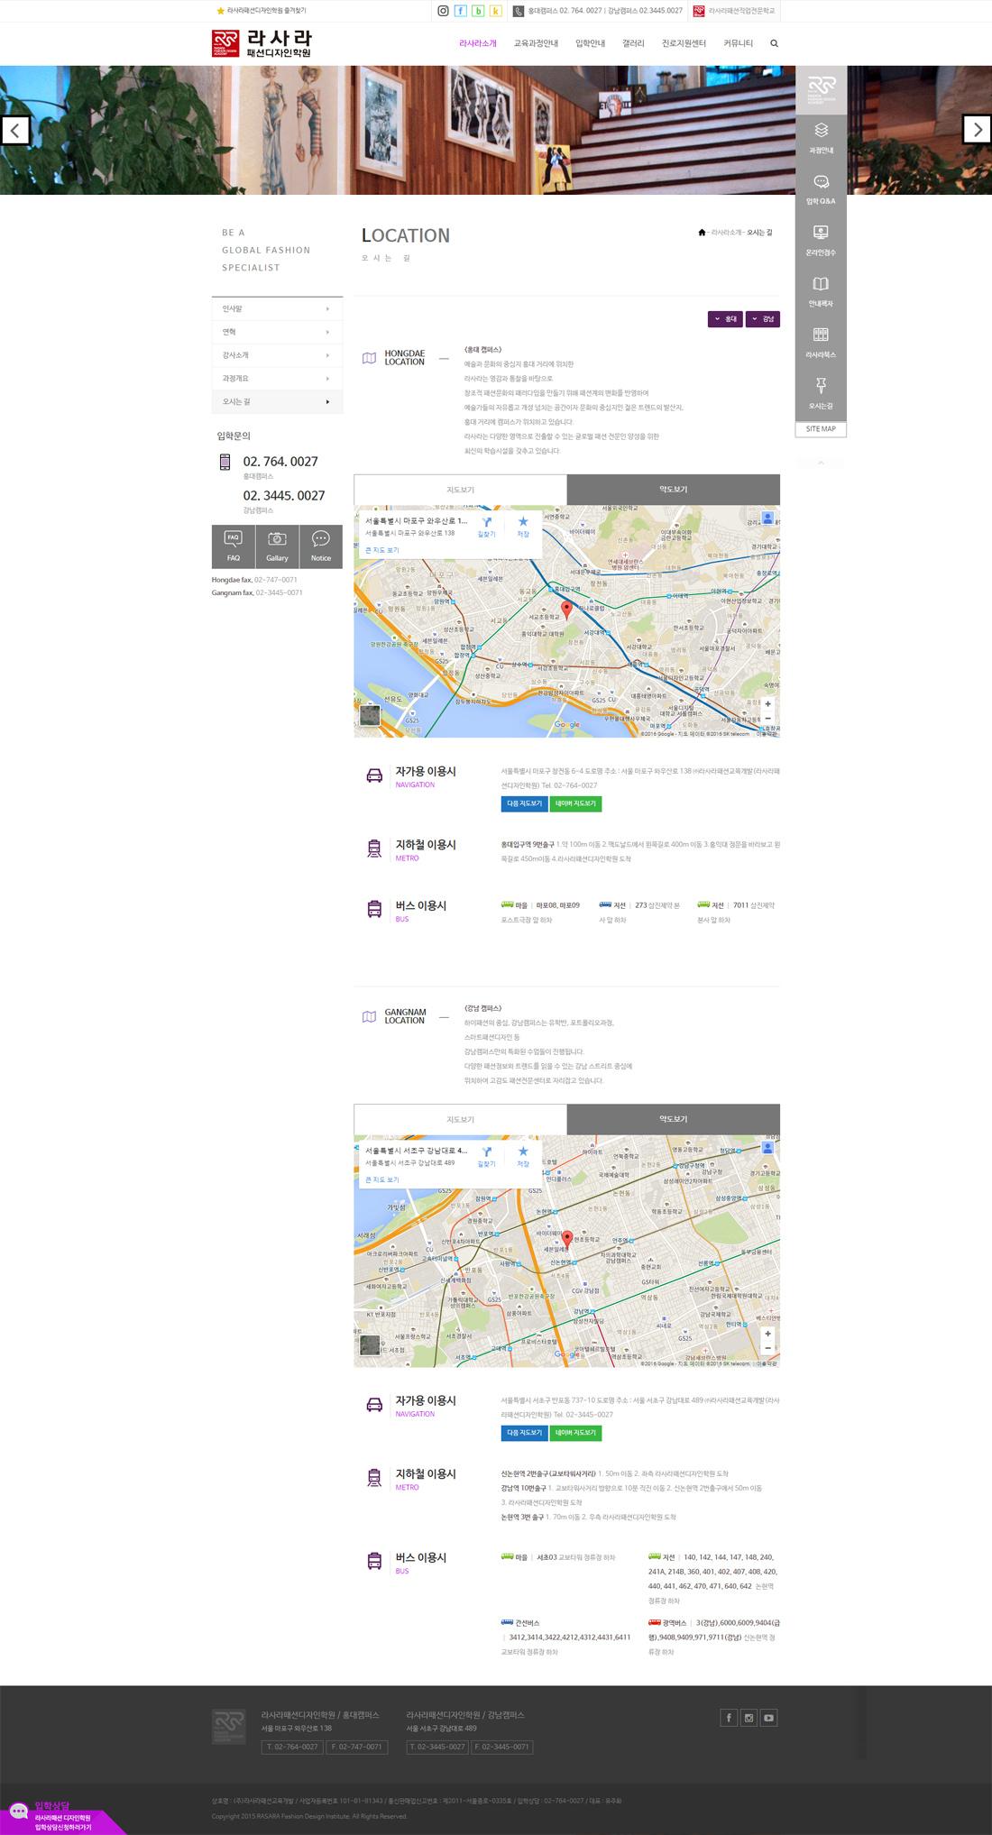Jump to 강남 campus dropdown button

coord(763,319)
